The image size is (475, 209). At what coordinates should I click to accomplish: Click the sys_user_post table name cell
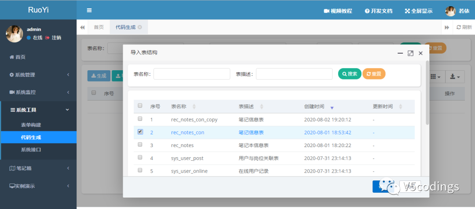click(x=187, y=159)
